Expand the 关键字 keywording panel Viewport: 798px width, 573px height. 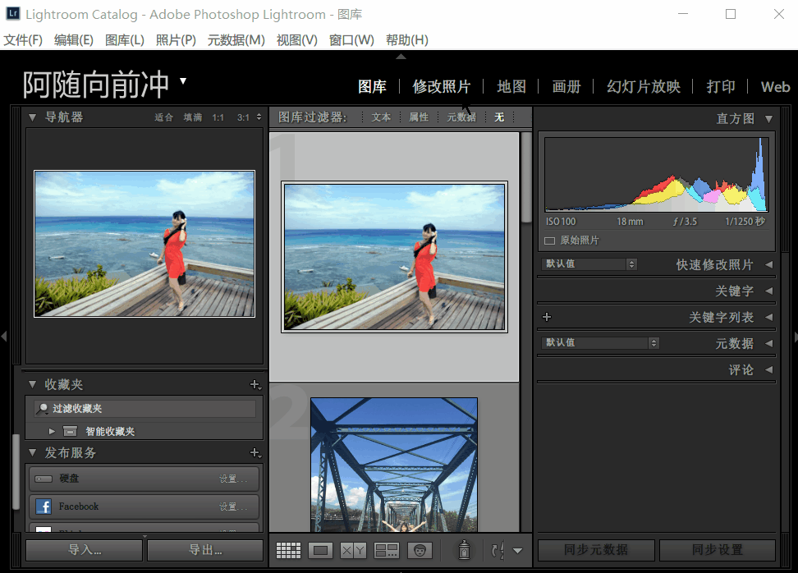(769, 291)
